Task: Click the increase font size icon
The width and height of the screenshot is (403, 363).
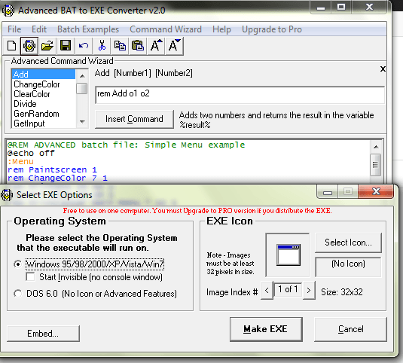Action: (156, 46)
